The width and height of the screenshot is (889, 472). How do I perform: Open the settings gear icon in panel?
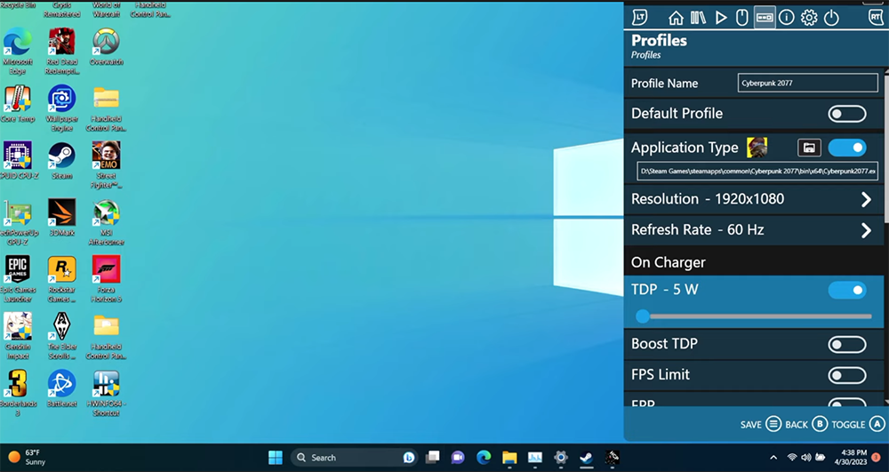point(809,18)
